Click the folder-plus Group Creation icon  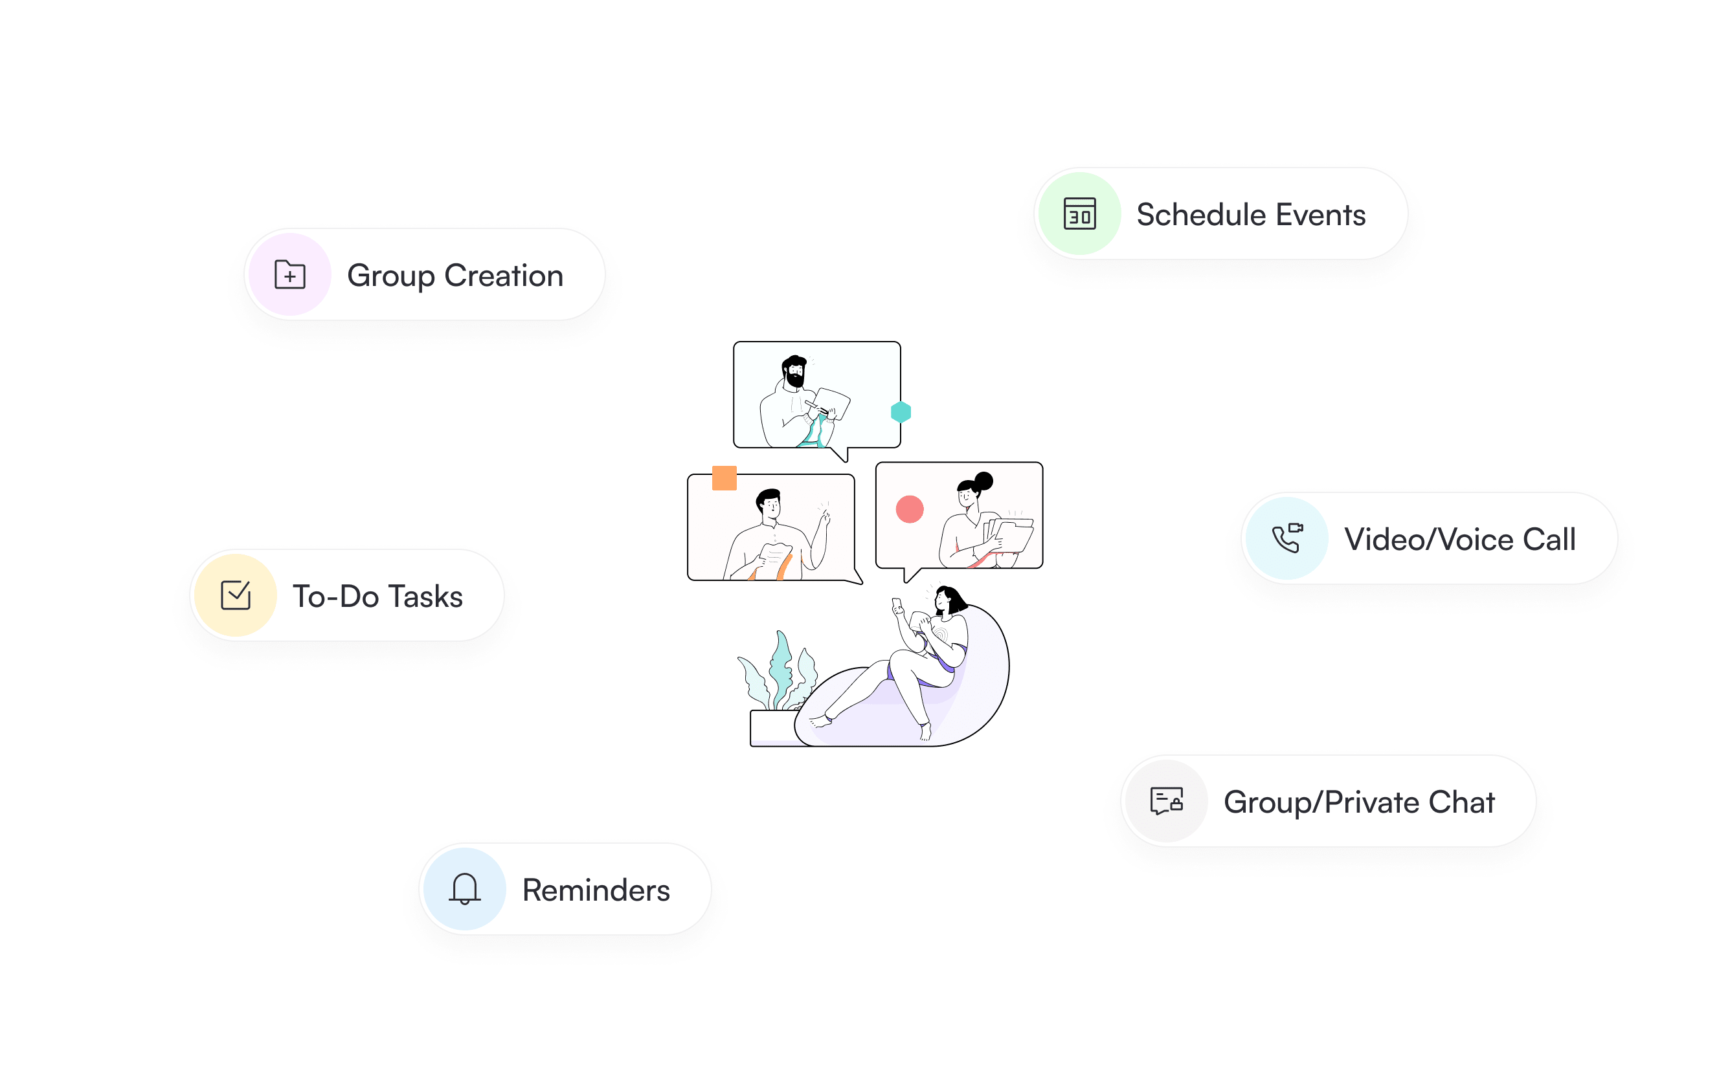click(289, 275)
